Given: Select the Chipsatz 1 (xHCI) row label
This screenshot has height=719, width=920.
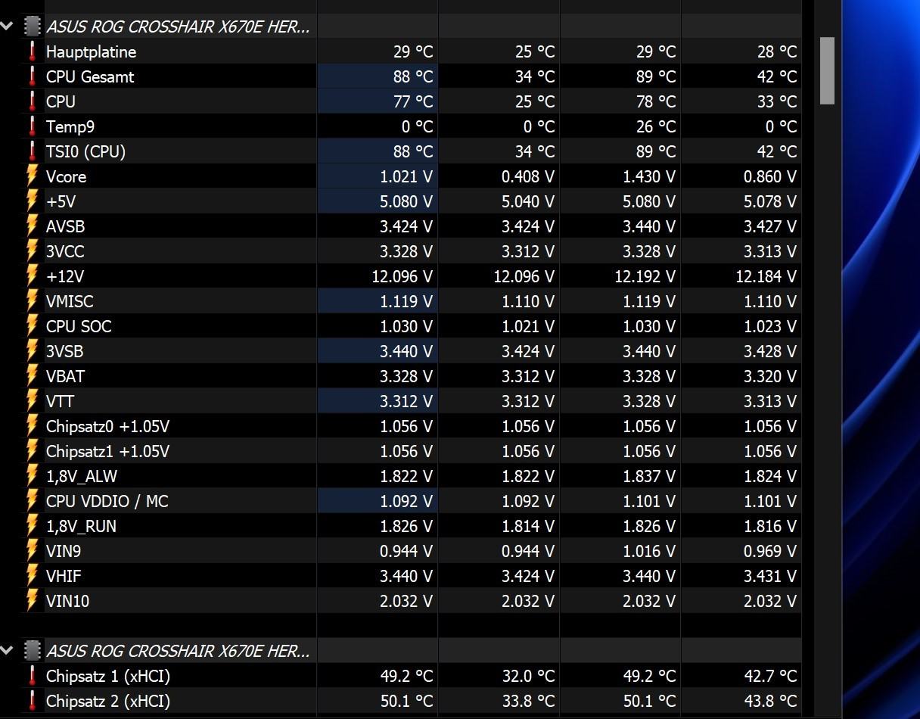Looking at the screenshot, I should click(108, 676).
